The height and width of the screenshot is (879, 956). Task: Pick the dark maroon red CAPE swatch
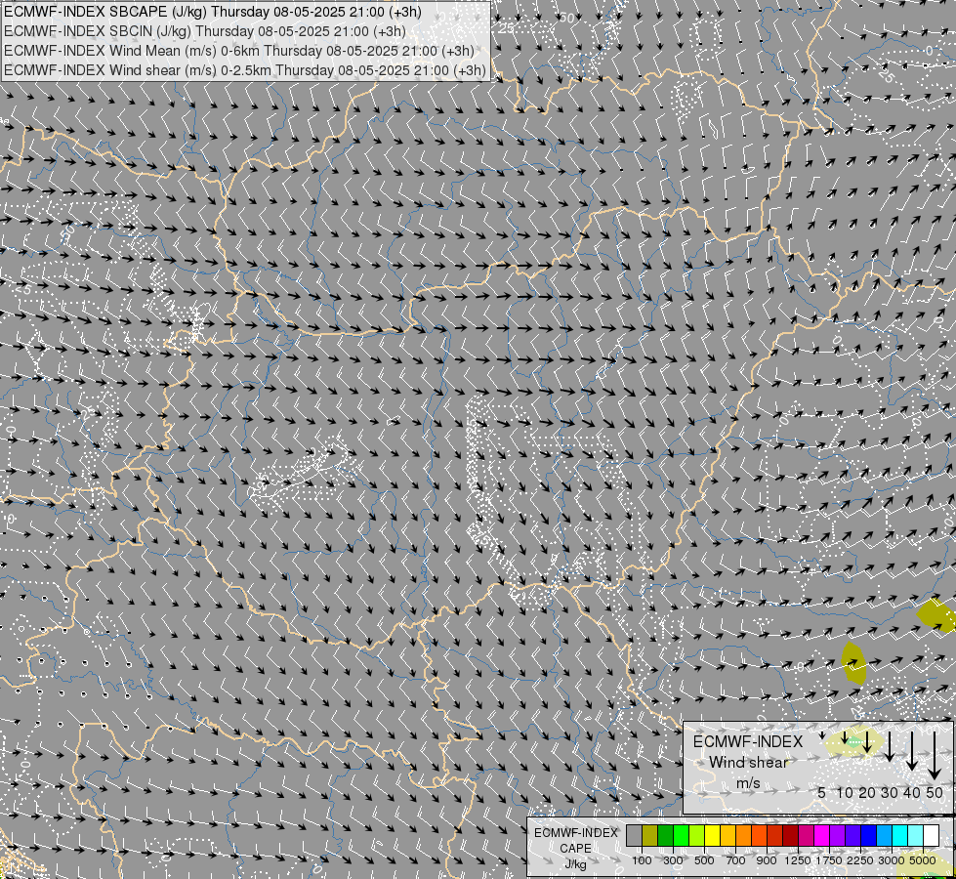click(x=791, y=835)
